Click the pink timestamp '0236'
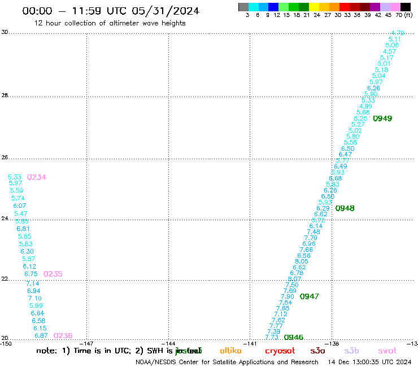This screenshot has width=418, height=367. click(x=63, y=335)
